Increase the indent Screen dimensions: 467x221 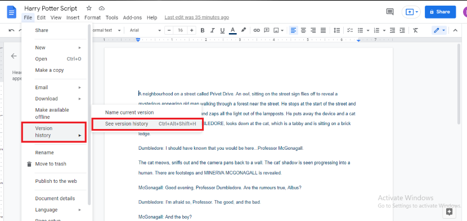coord(402,30)
